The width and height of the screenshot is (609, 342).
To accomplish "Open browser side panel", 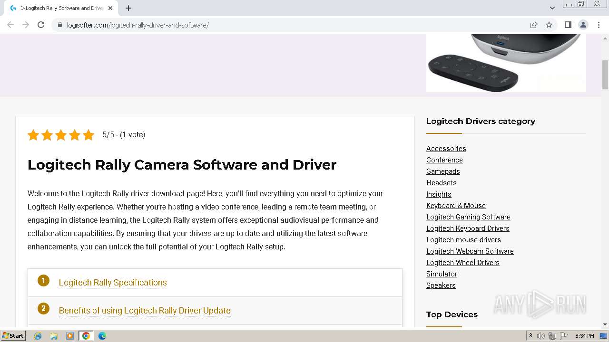I will point(568,25).
